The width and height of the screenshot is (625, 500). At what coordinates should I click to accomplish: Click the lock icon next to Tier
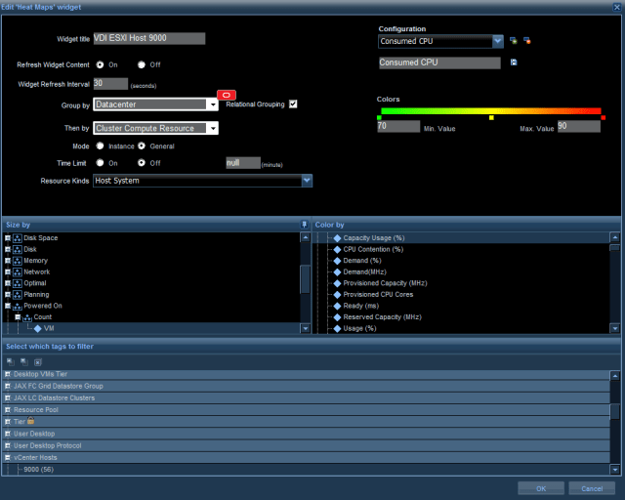tap(31, 422)
